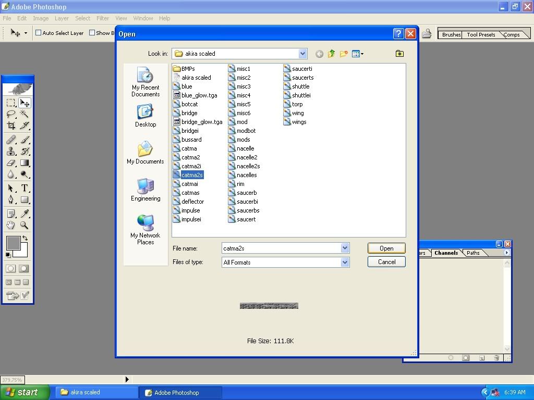The width and height of the screenshot is (534, 400).
Task: Select the Slice tool
Action: pos(25,126)
